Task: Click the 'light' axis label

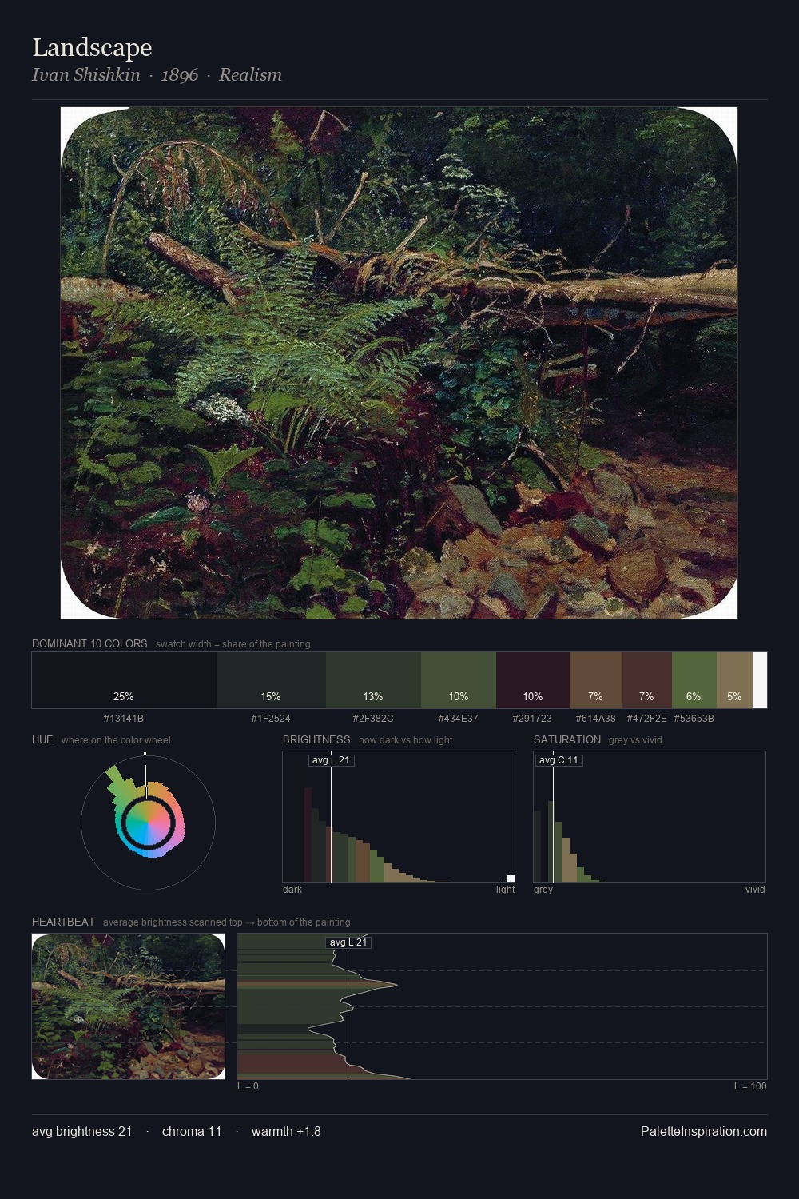Action: click(505, 890)
